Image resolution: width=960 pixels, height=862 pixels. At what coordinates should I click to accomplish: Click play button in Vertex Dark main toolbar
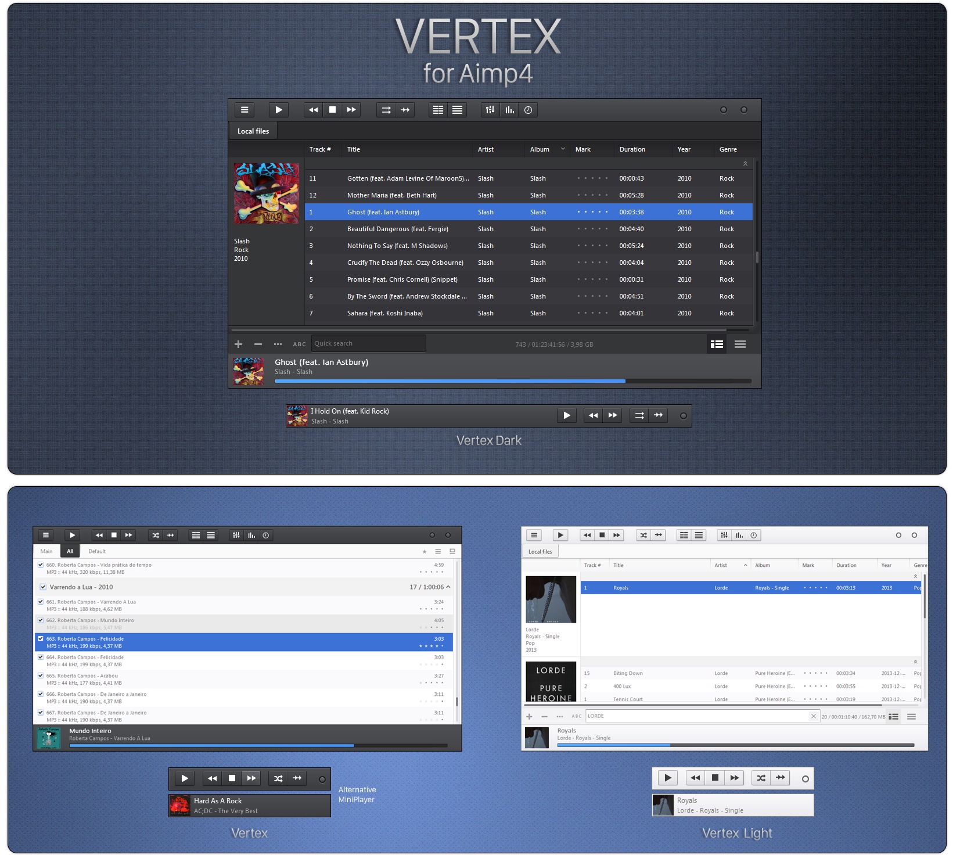point(279,110)
